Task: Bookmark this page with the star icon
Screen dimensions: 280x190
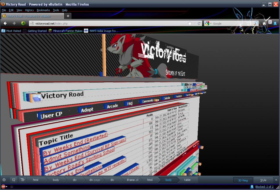Action: coord(190,23)
